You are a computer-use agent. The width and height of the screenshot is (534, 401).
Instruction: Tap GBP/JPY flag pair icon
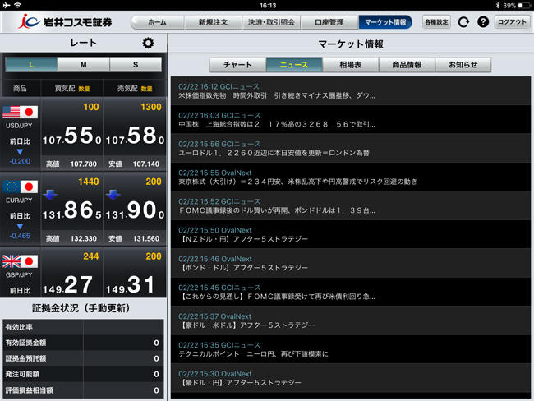pyautogui.click(x=20, y=261)
